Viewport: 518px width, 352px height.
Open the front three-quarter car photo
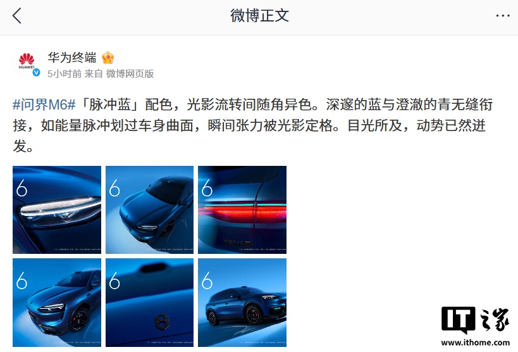pyautogui.click(x=57, y=303)
